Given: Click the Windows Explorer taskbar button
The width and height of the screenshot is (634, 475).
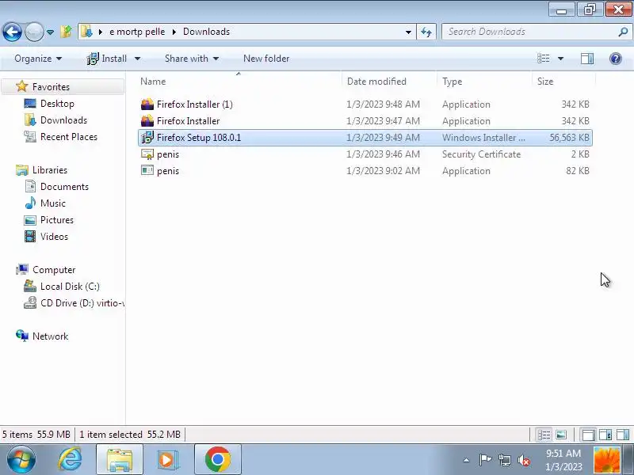Looking at the screenshot, I should [x=120, y=459].
